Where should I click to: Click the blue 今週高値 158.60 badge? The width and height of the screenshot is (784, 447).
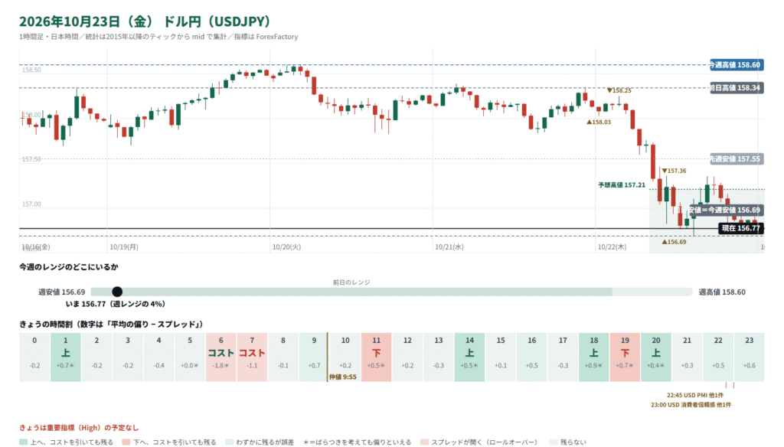click(x=736, y=64)
